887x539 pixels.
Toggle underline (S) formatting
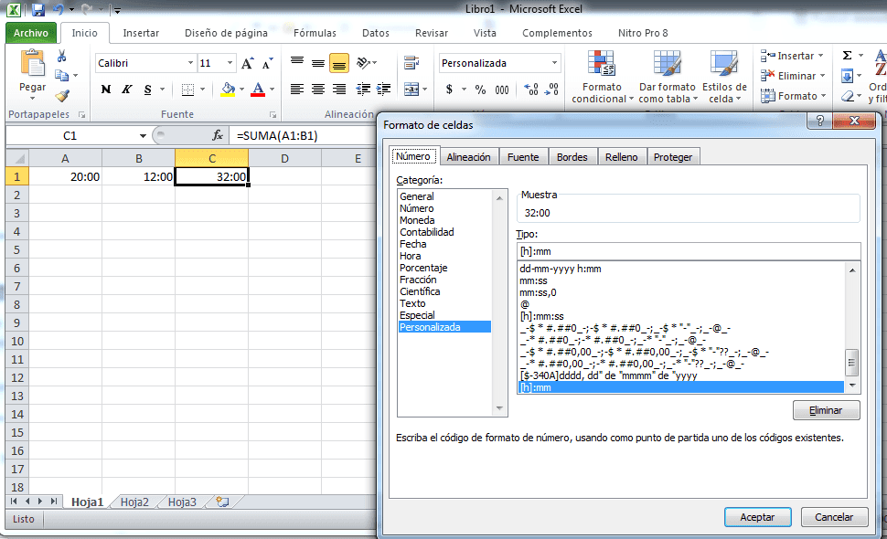coord(147,90)
